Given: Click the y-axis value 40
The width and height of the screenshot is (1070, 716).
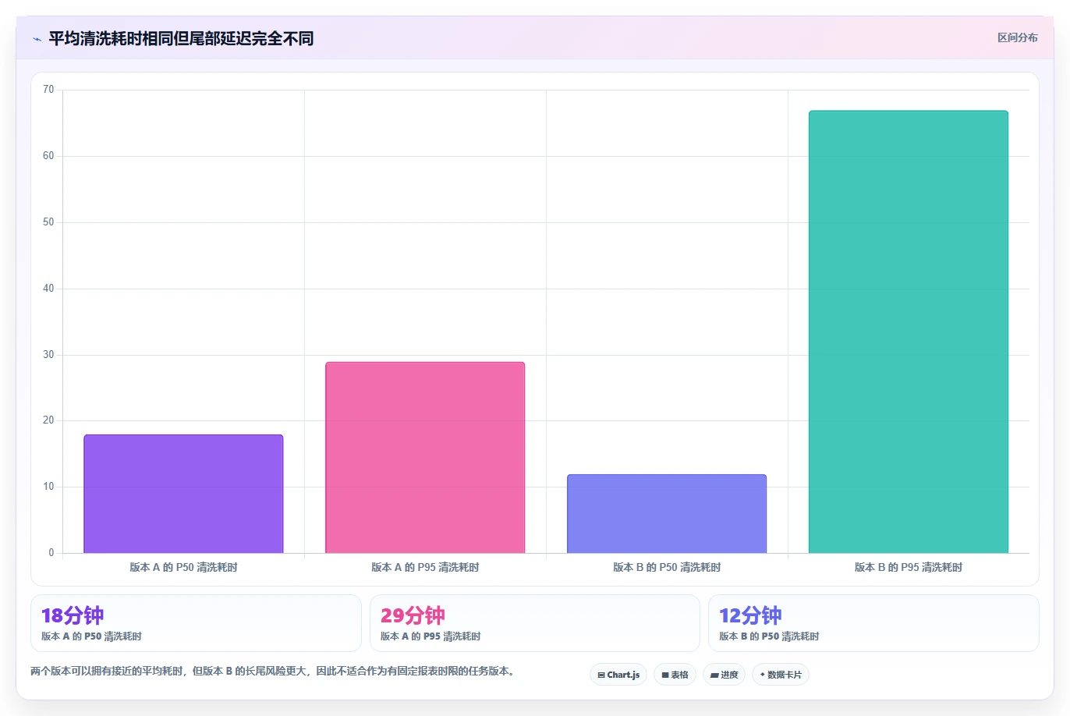Looking at the screenshot, I should click(x=48, y=289).
